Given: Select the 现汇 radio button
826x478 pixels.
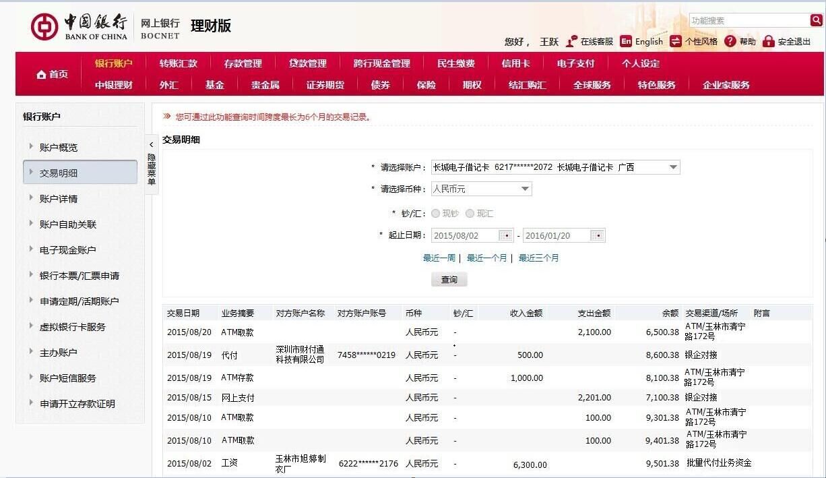Looking at the screenshot, I should click(x=470, y=214).
